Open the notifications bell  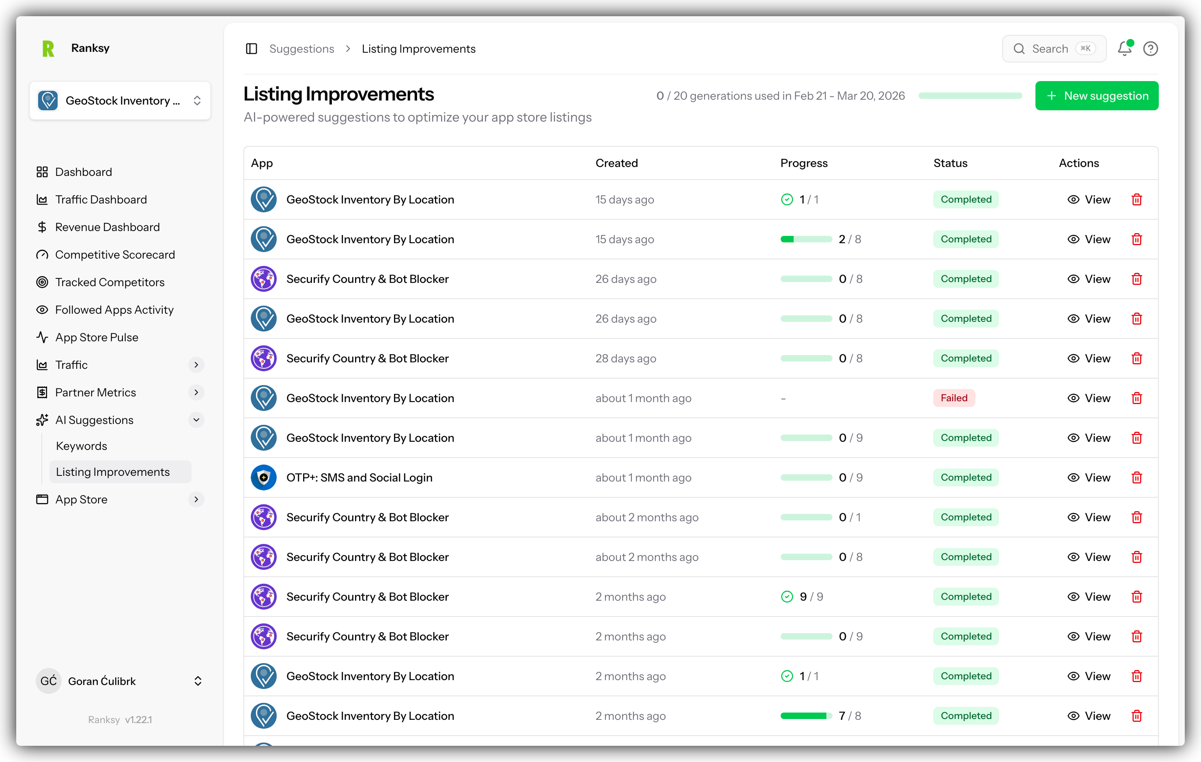coord(1124,48)
